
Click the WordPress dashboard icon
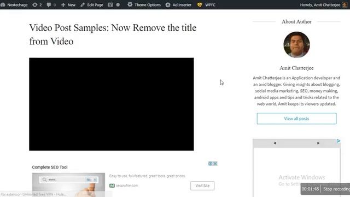pos(3,5)
